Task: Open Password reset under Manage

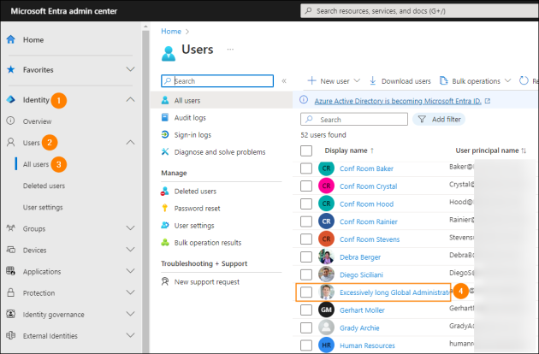Action: (197, 209)
